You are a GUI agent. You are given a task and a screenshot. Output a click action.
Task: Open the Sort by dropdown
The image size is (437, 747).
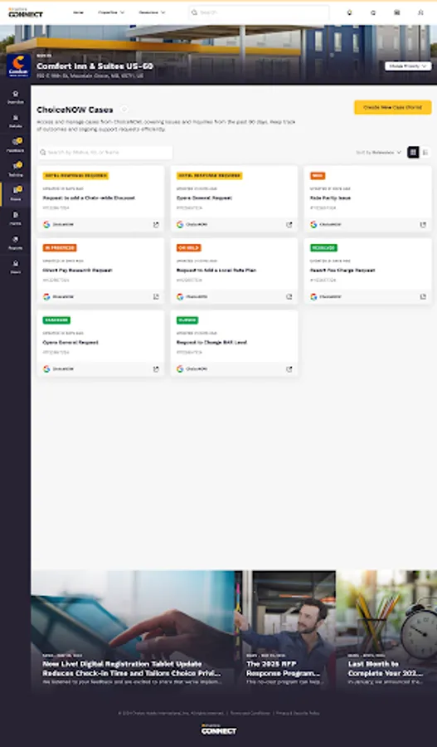(378, 153)
